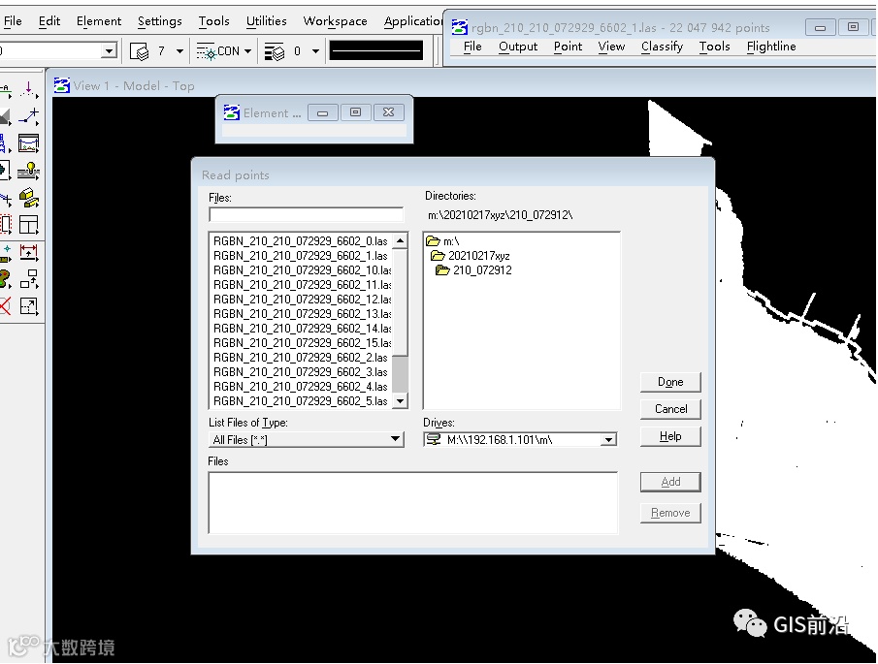This screenshot has width=878, height=664.
Task: Click the TerraScan rgbn window title icon
Action: pos(460,27)
